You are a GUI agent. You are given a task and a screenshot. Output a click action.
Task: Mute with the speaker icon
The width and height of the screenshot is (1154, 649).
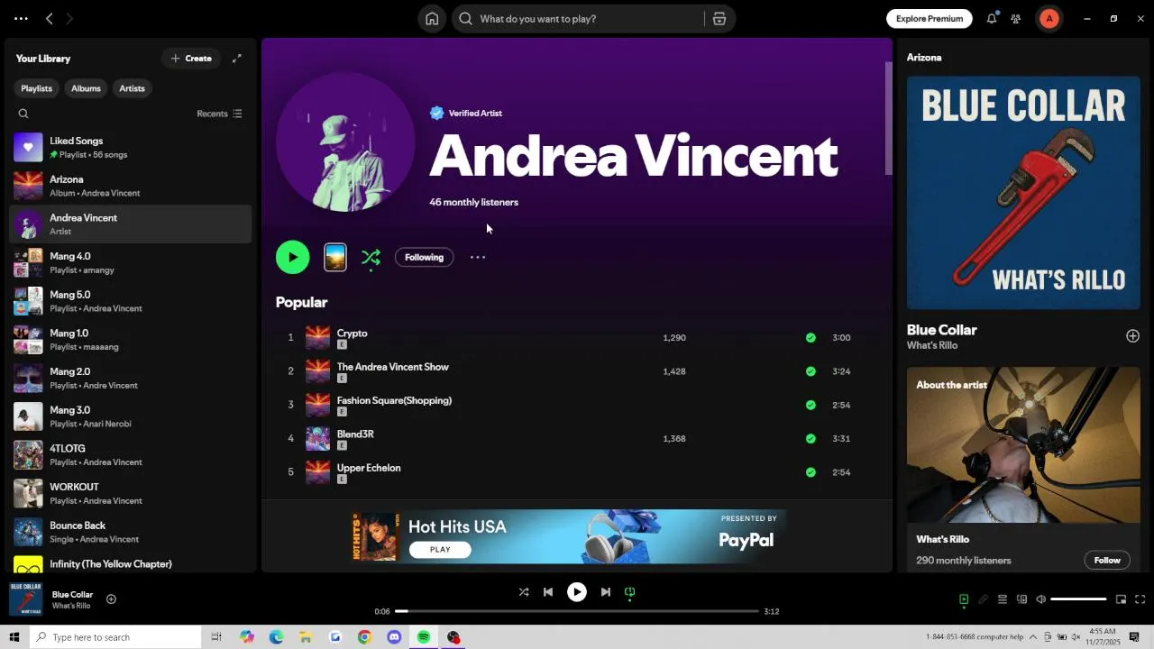point(1040,599)
